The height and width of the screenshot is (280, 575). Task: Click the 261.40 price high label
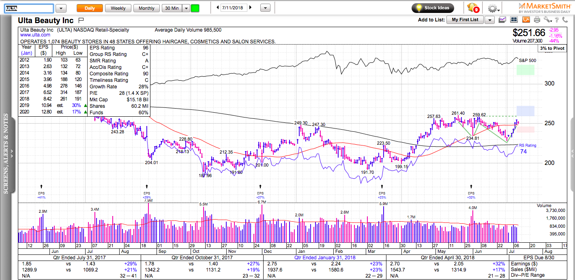coord(458,113)
